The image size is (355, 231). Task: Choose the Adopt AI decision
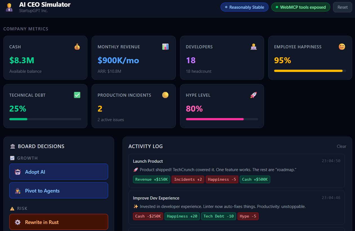(59, 171)
